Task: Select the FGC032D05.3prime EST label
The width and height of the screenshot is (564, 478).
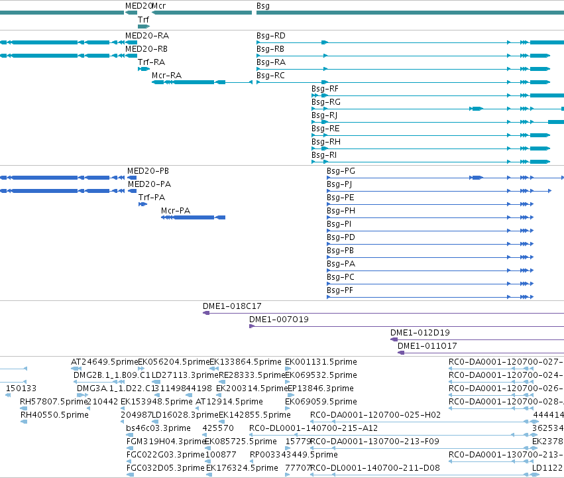Action: click(x=166, y=468)
